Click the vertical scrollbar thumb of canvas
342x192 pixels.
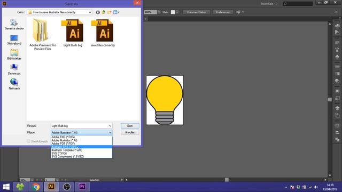[x=330, y=100]
